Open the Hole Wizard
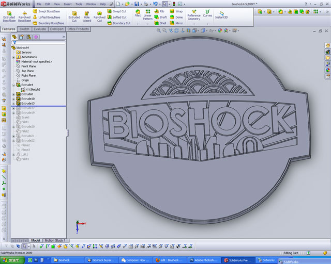 [87, 16]
